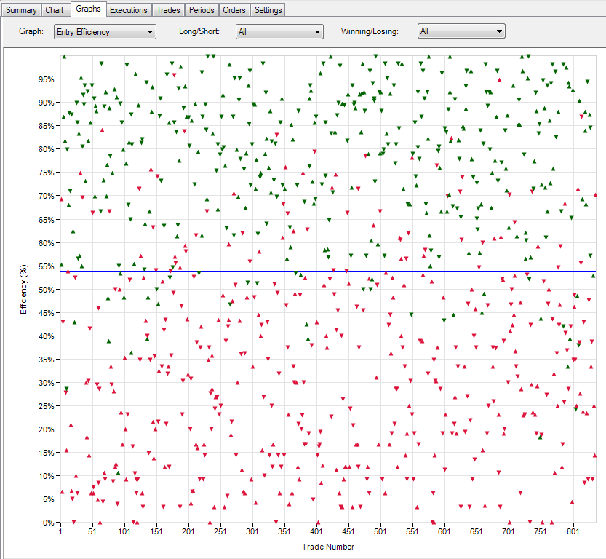Image resolution: width=606 pixels, height=559 pixels.
Task: Switch to the Summary tab
Action: tap(21, 10)
